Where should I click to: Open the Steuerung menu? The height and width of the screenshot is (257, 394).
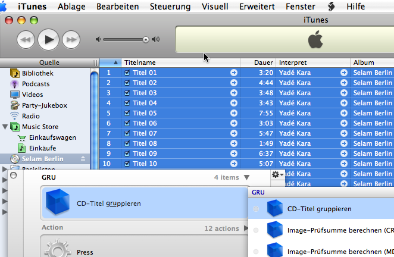click(x=170, y=7)
